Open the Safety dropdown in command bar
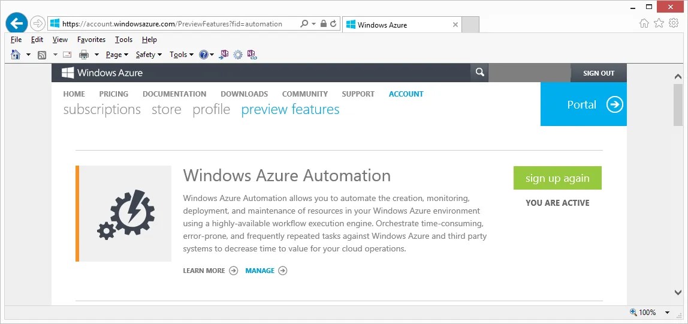Screen dimensions: 688x324 pyautogui.click(x=149, y=55)
